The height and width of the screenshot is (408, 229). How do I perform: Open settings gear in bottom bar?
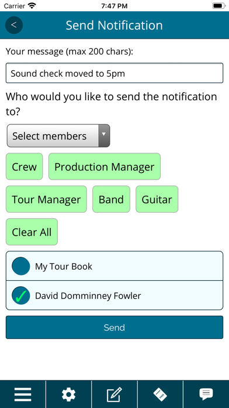[69, 394]
